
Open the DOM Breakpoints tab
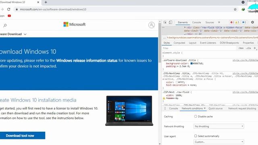pyautogui.click(x=229, y=43)
